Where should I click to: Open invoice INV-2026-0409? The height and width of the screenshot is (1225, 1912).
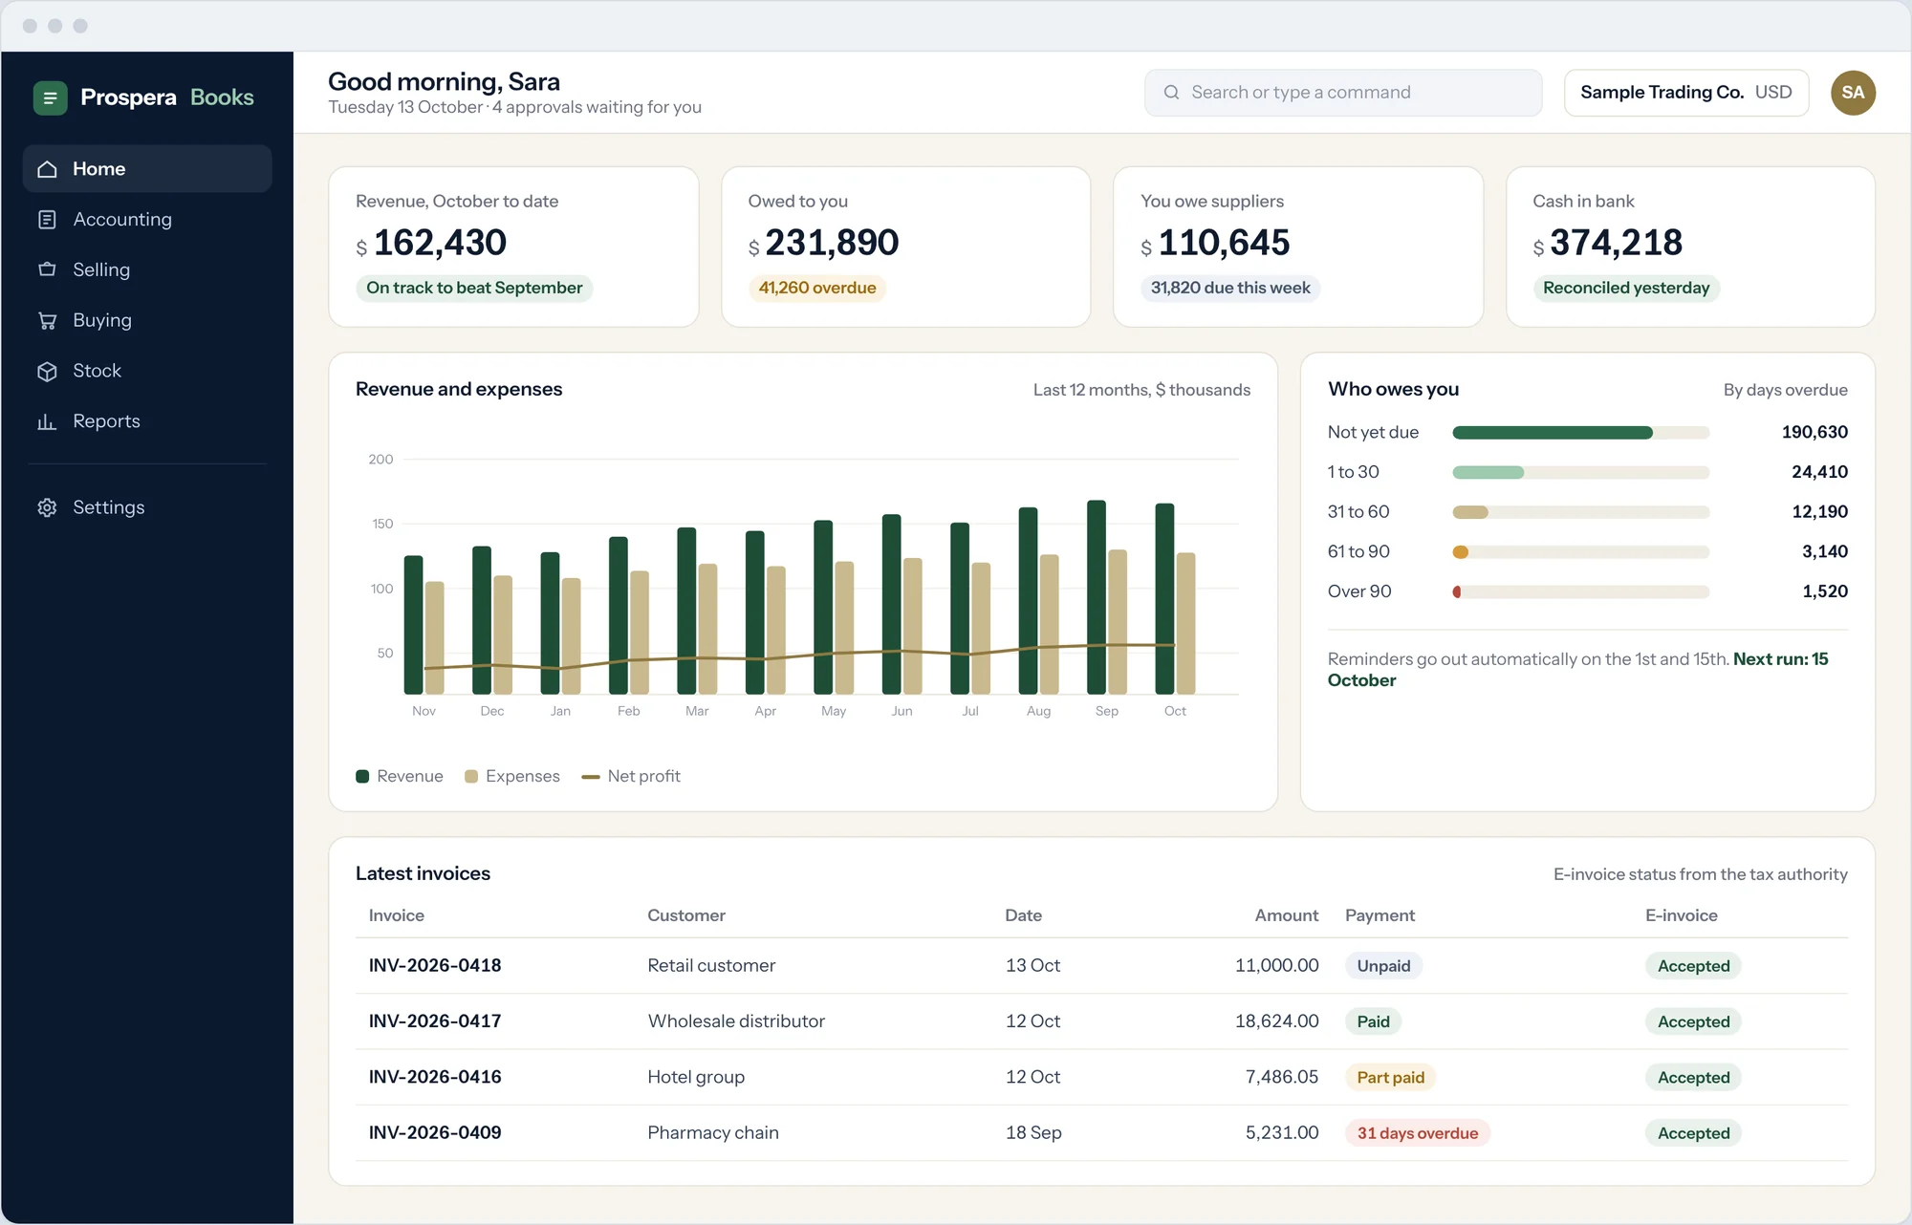pos(435,1132)
